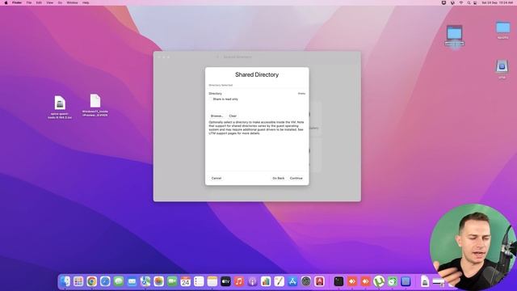Launch Google Chrome from the dock
The image size is (517, 291).
click(x=91, y=281)
